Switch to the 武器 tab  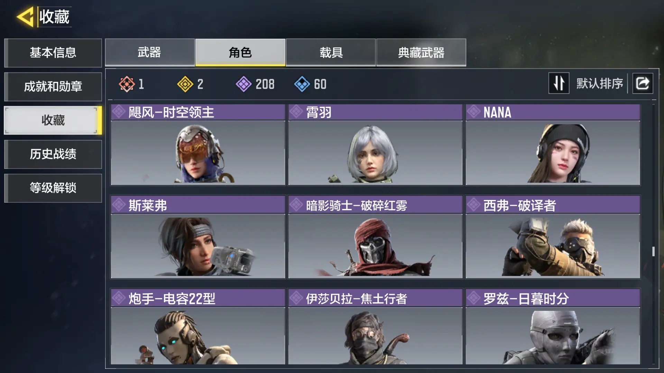point(150,52)
